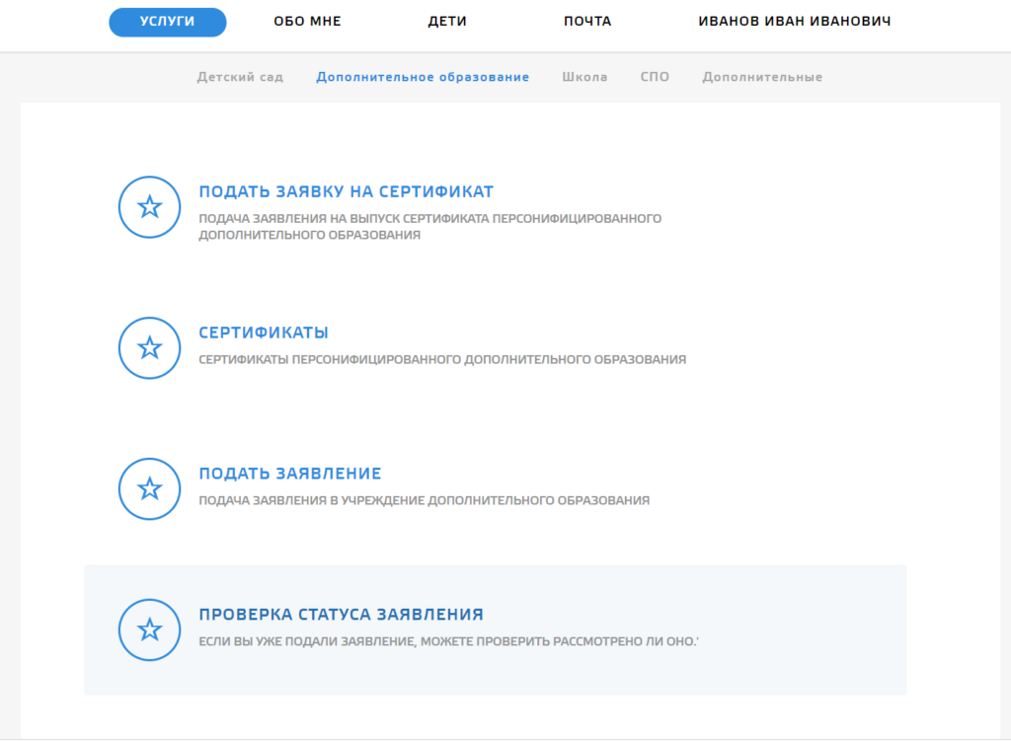Select the Услуги button in top navigation
This screenshot has width=1011, height=741.
(168, 22)
